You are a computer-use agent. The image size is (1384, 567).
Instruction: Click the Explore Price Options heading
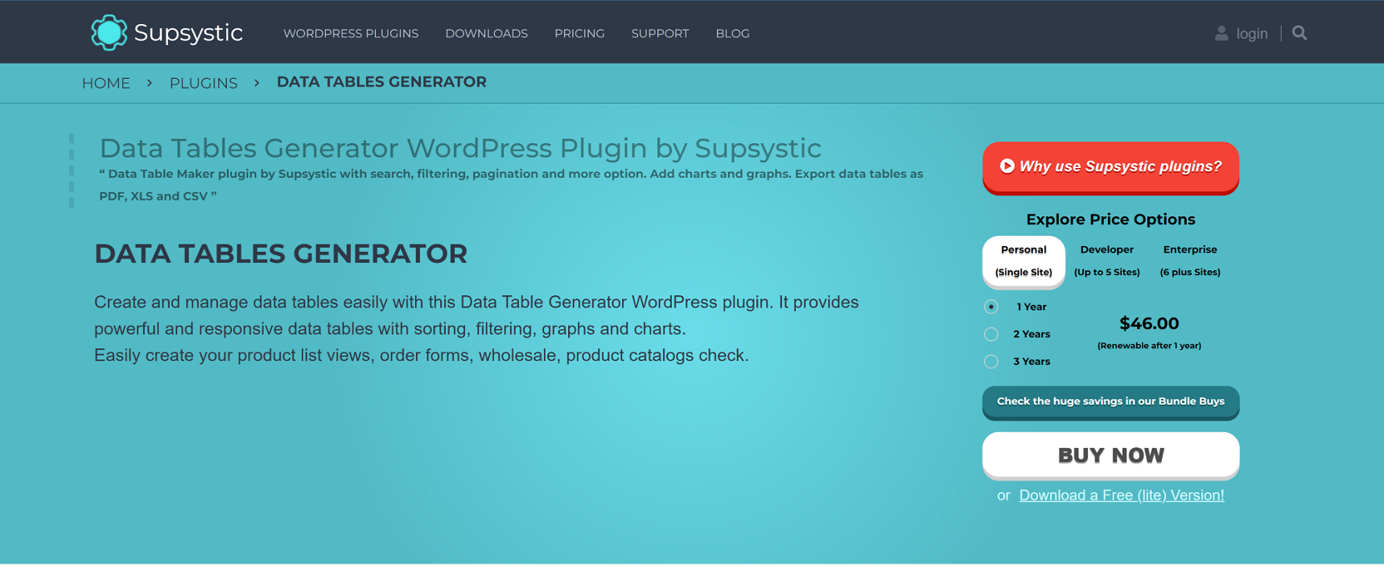coord(1110,220)
